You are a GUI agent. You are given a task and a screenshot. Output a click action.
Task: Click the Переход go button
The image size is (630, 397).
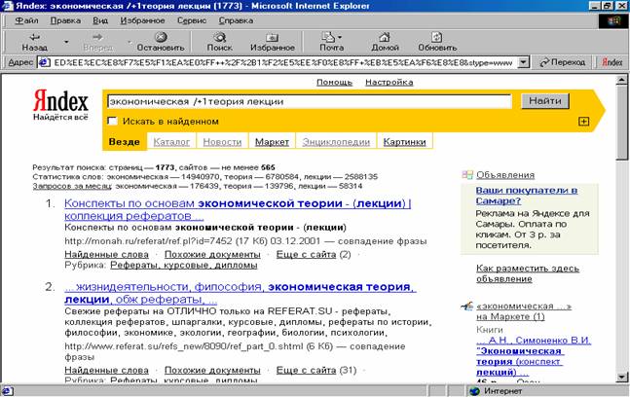(x=563, y=62)
